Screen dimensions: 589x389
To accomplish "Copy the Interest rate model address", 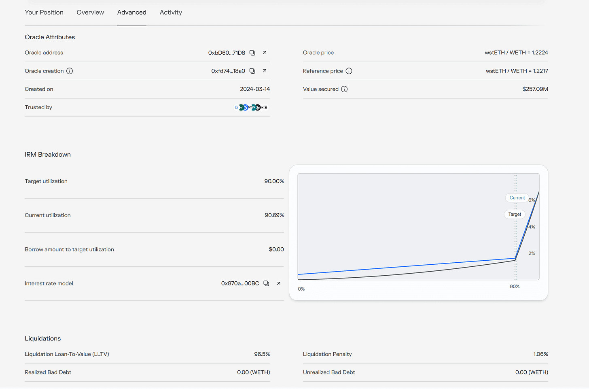I will point(266,283).
